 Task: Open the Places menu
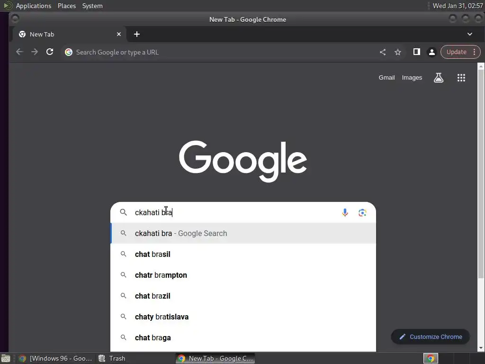click(66, 6)
